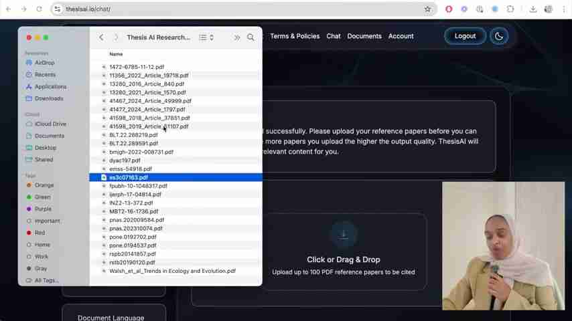Click the Finder search magnifier icon
Screen dimensions: 572x321
pos(251,37)
